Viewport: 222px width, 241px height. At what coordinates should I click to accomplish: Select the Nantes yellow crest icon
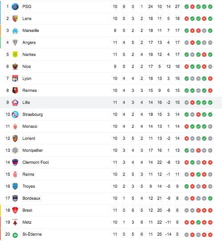[x=15, y=55]
